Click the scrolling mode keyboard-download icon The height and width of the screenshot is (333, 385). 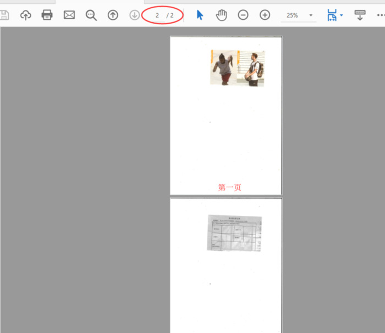coord(360,15)
